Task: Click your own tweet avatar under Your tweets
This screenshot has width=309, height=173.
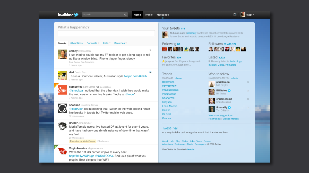Action: point(165,35)
